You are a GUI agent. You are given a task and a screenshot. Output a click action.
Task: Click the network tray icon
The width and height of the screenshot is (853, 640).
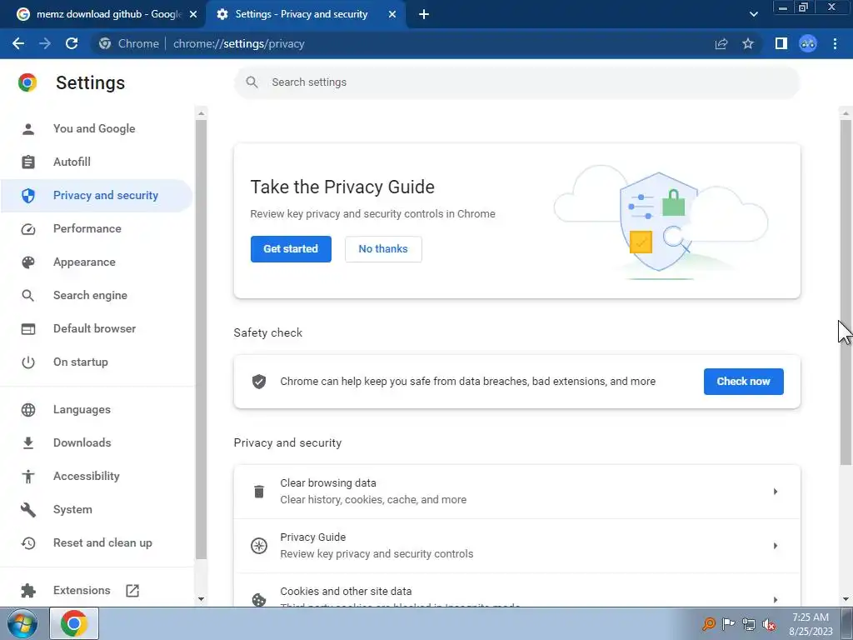[x=749, y=624]
